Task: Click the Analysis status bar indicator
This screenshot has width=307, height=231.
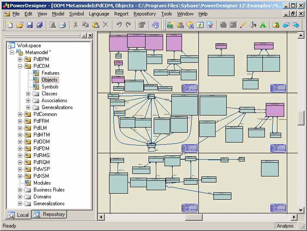Action: point(285,226)
